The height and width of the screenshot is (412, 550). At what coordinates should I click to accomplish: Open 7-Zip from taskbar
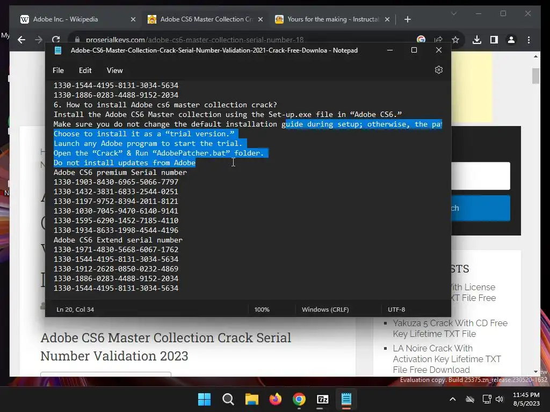tap(322, 399)
